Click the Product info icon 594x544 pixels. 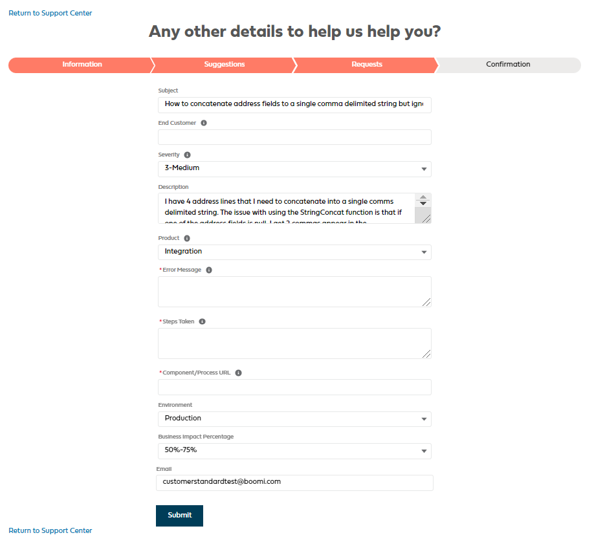187,238
